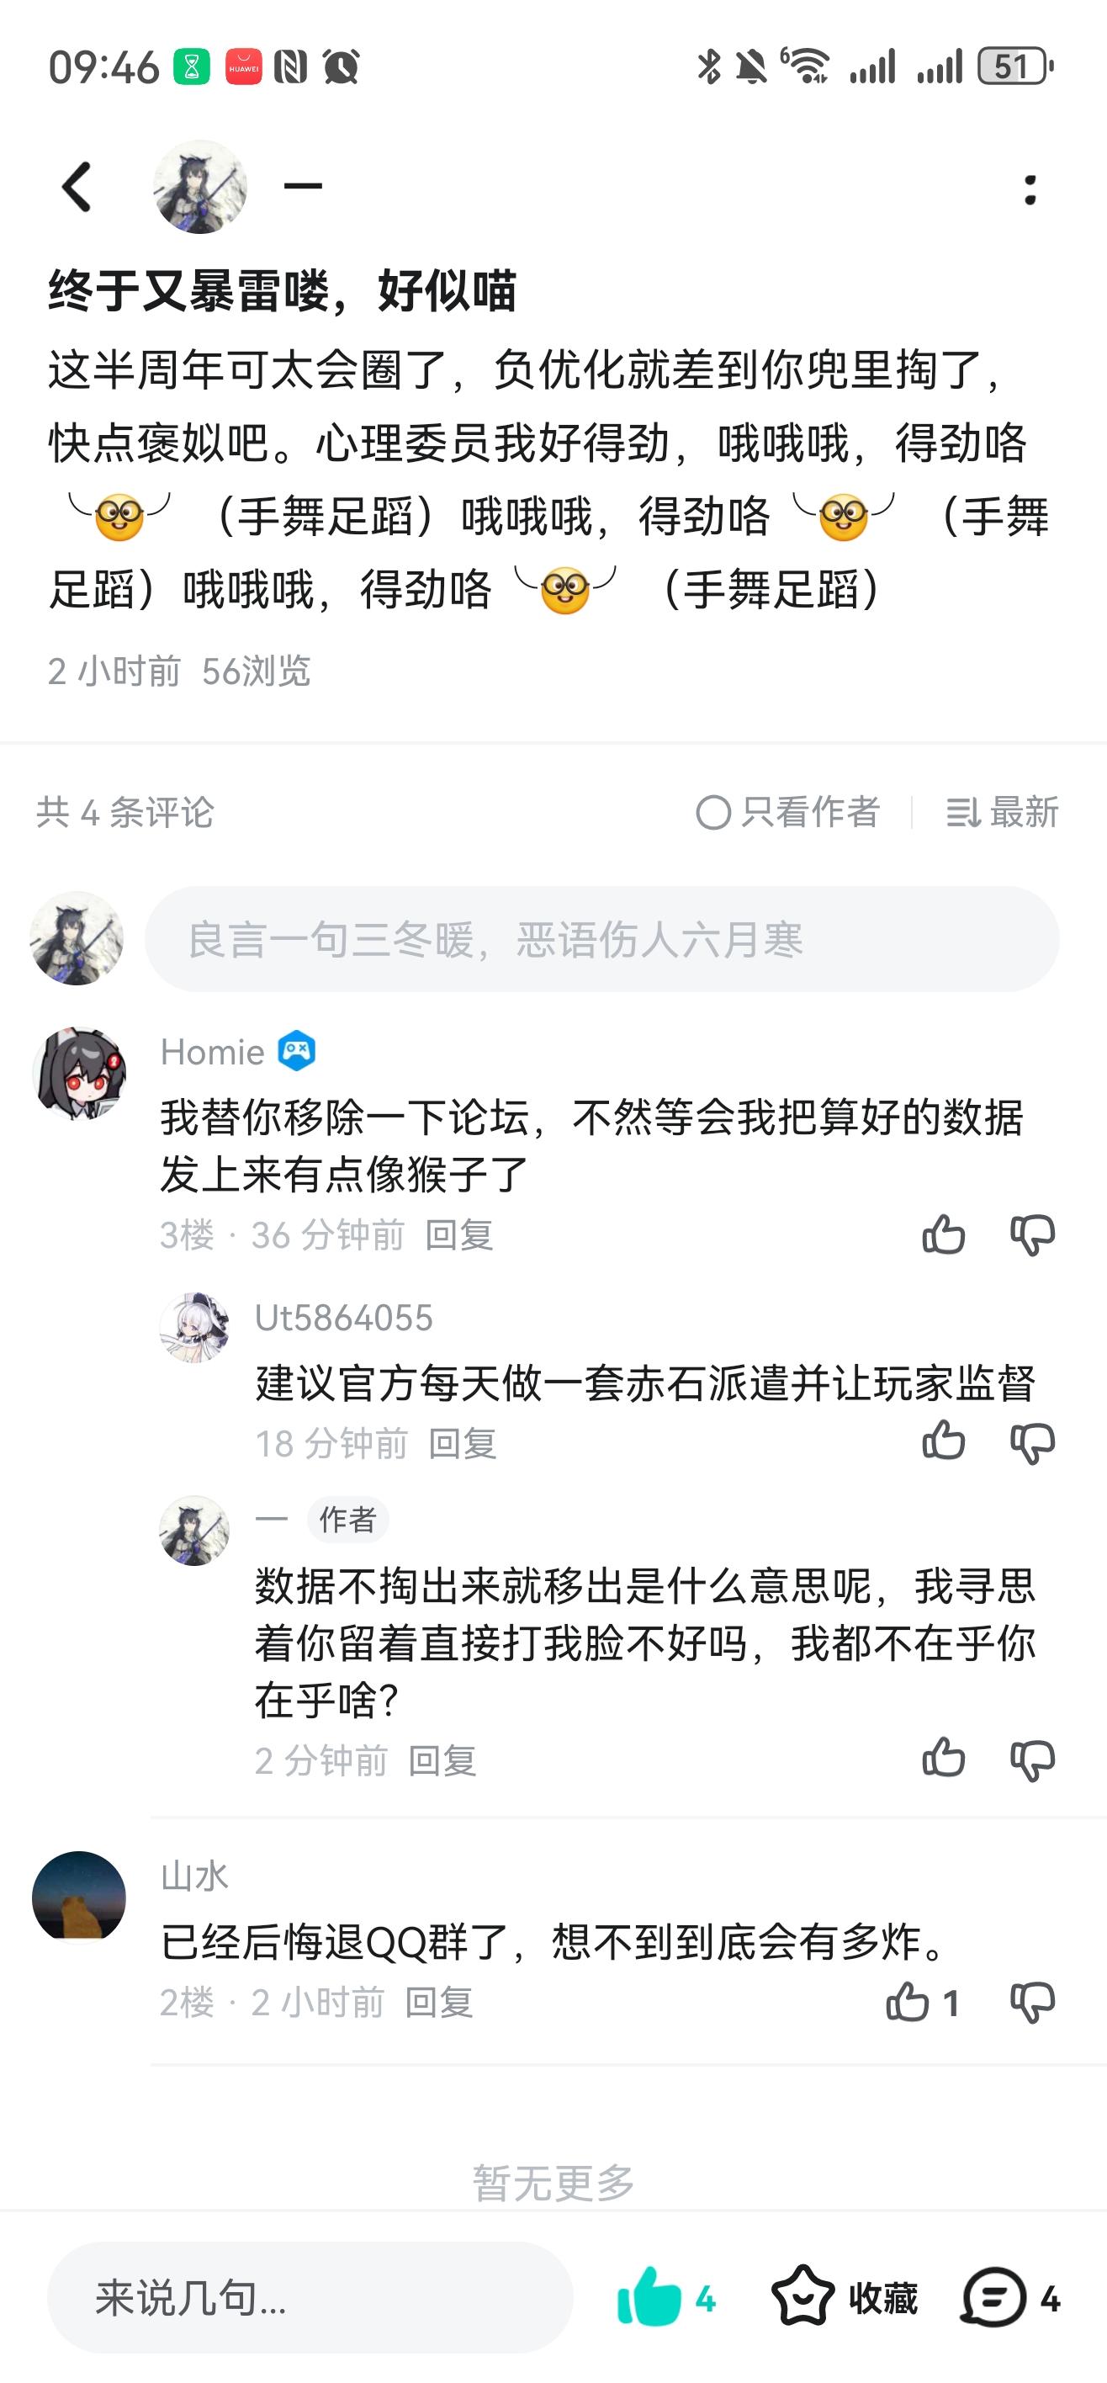Reply to Ut5864055's comment
This screenshot has width=1107, height=2383.
coord(463,1443)
